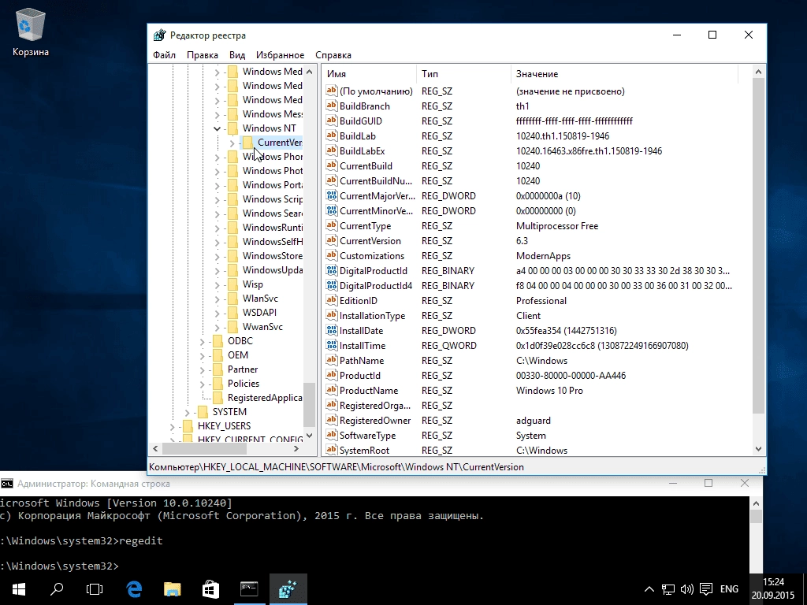Screen dimensions: 807x605
Task: Select the Customizations value name
Action: point(372,256)
